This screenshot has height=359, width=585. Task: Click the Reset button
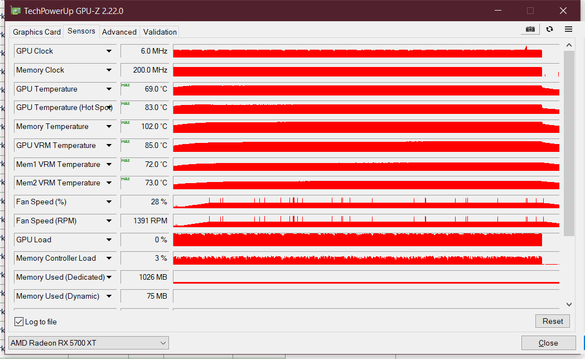(x=553, y=321)
